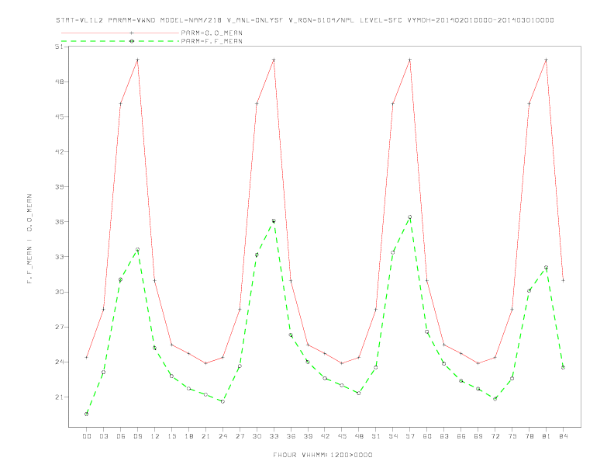Click red O.O_MEAN peak marker at hour 81
Screen dimensions: 614x475
pyautogui.click(x=547, y=60)
